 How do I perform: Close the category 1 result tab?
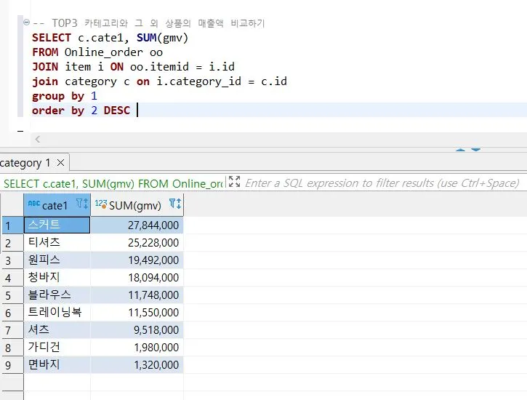[x=61, y=163]
